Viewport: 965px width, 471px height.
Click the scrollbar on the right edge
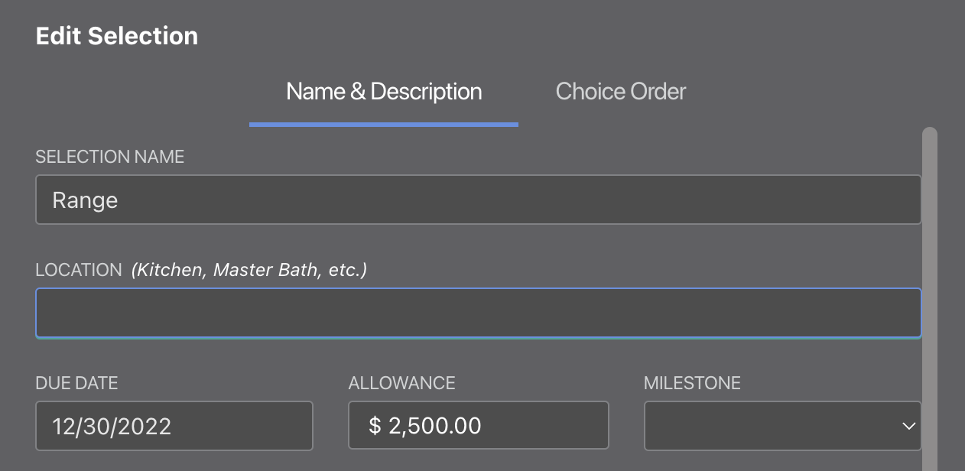930,298
